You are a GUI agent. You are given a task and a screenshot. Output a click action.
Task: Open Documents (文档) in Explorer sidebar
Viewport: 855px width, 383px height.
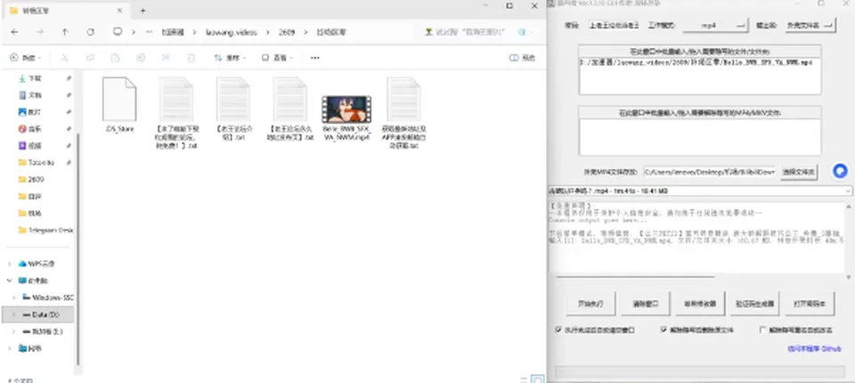click(35, 95)
